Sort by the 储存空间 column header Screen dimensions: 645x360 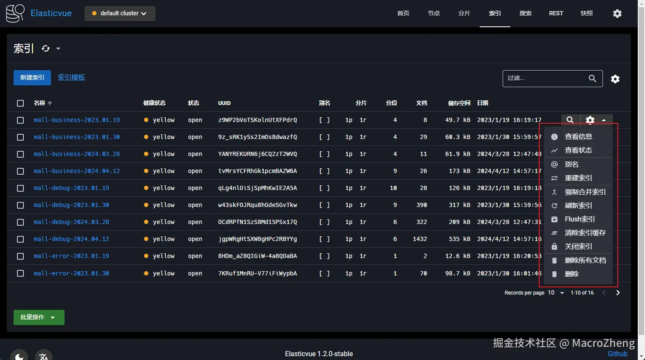459,103
